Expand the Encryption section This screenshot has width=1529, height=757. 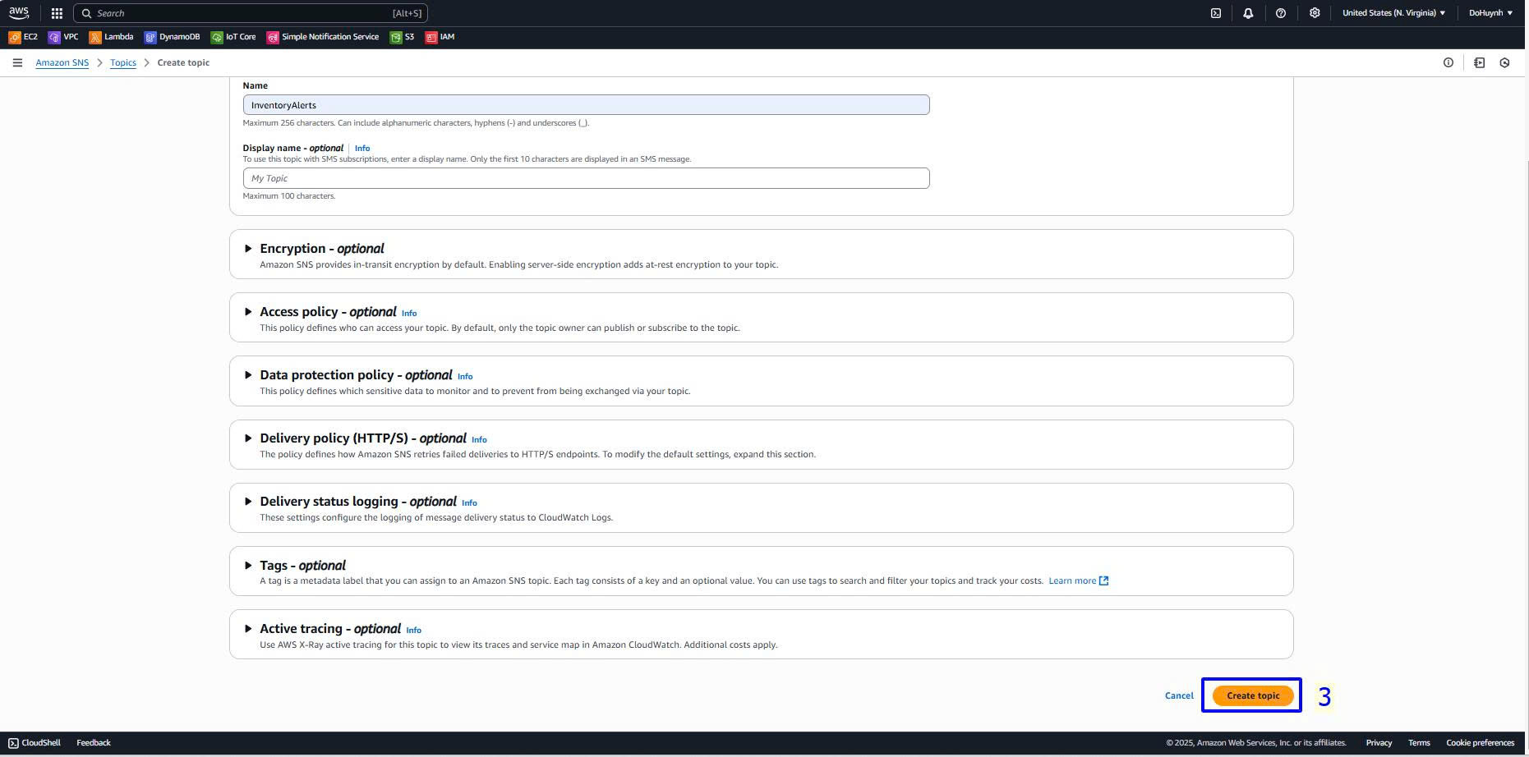coord(248,249)
